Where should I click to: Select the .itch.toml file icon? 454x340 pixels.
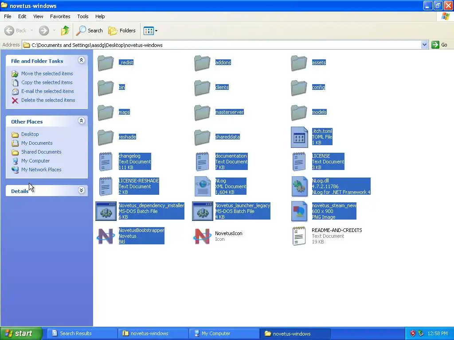[299, 137]
